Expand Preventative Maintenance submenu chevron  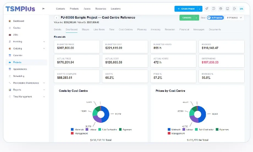(44, 83)
